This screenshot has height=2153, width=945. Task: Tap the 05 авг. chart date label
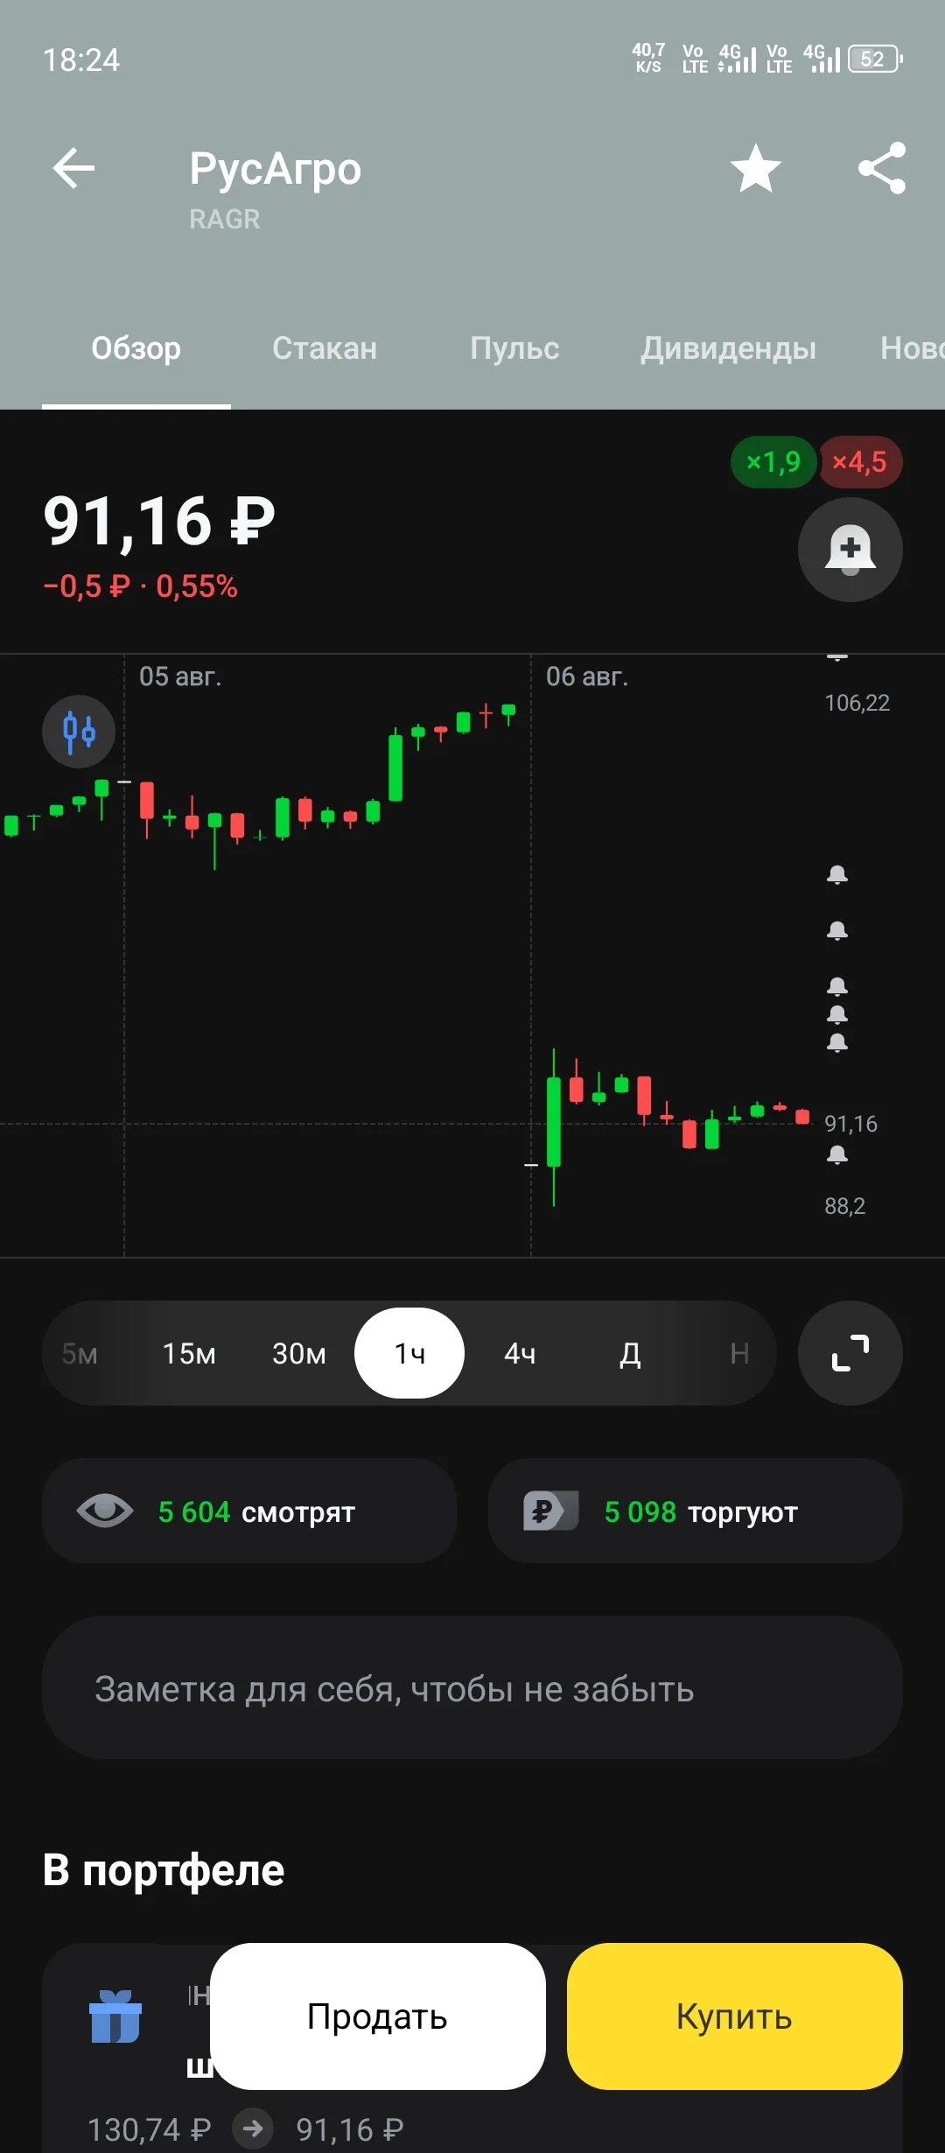pos(180,677)
